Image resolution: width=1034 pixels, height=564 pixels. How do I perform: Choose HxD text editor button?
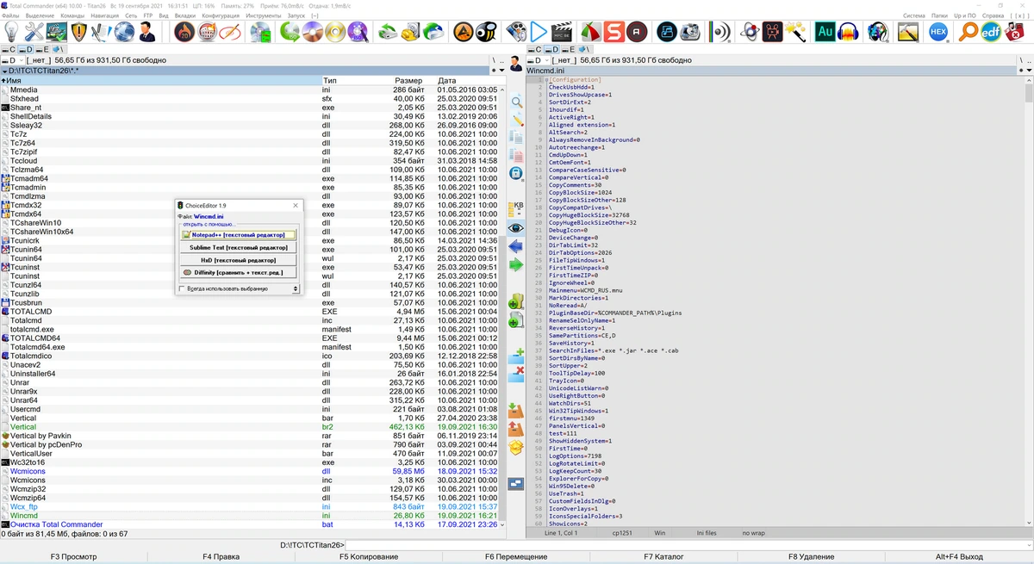[238, 260]
